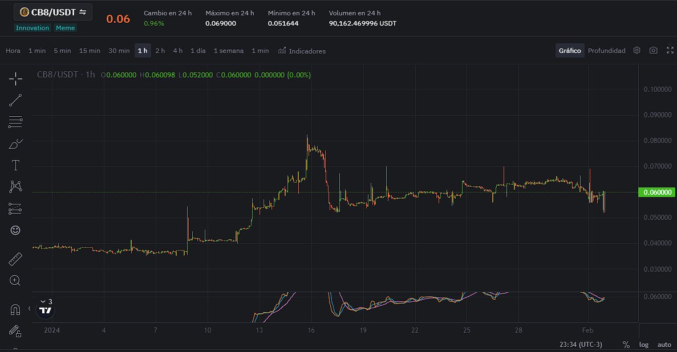Click the Feb date label on time axis

(587, 330)
